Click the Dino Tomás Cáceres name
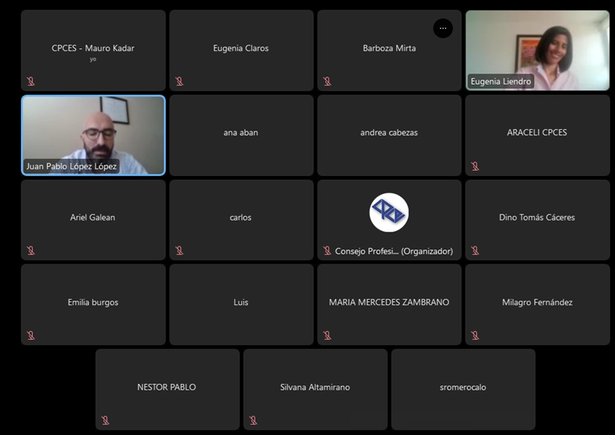Image resolution: width=615 pixels, height=435 pixels. 537,218
